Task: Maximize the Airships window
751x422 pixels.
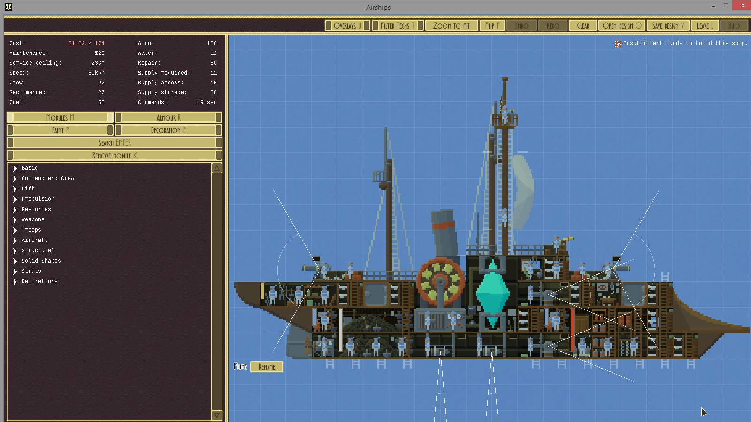Action: (x=726, y=6)
